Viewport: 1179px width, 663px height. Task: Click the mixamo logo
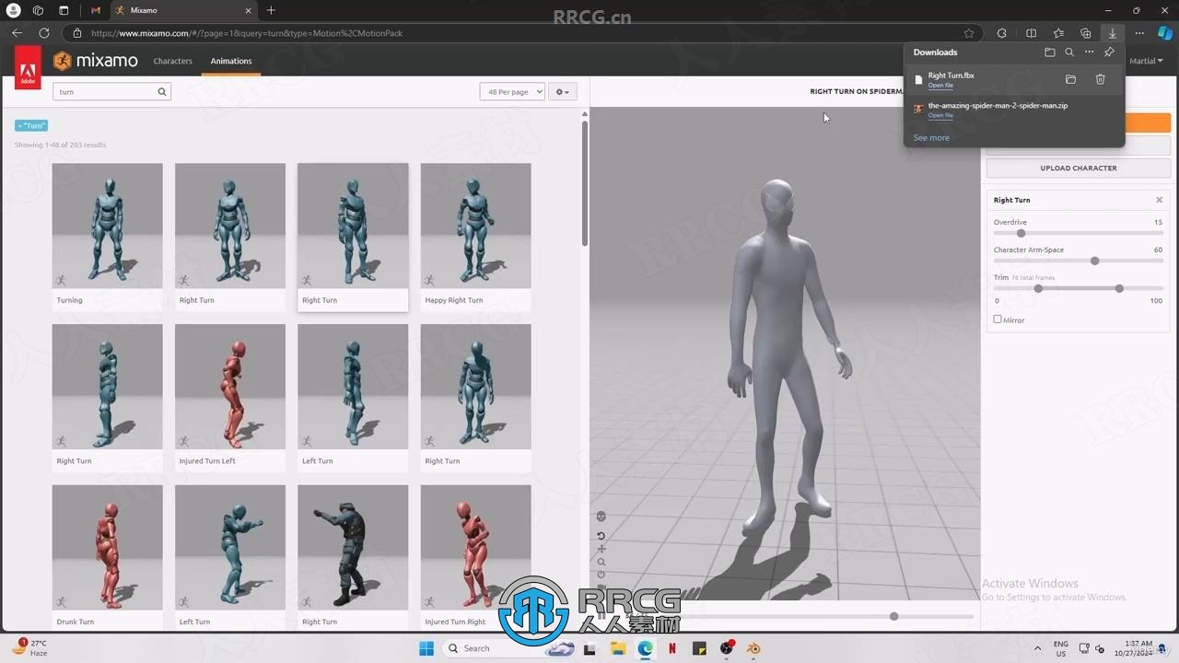pyautogui.click(x=96, y=61)
